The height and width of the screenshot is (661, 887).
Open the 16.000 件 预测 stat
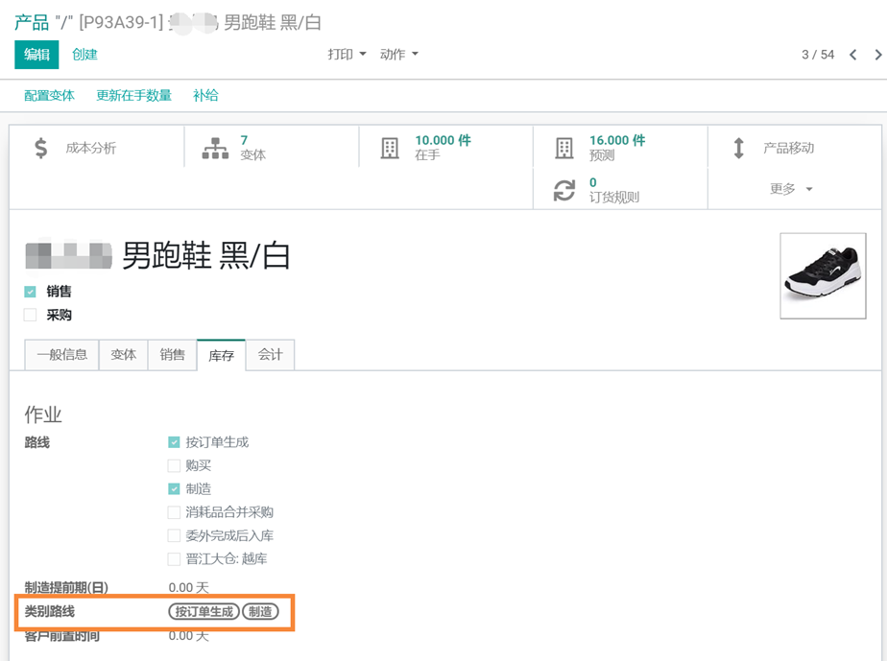pos(620,148)
